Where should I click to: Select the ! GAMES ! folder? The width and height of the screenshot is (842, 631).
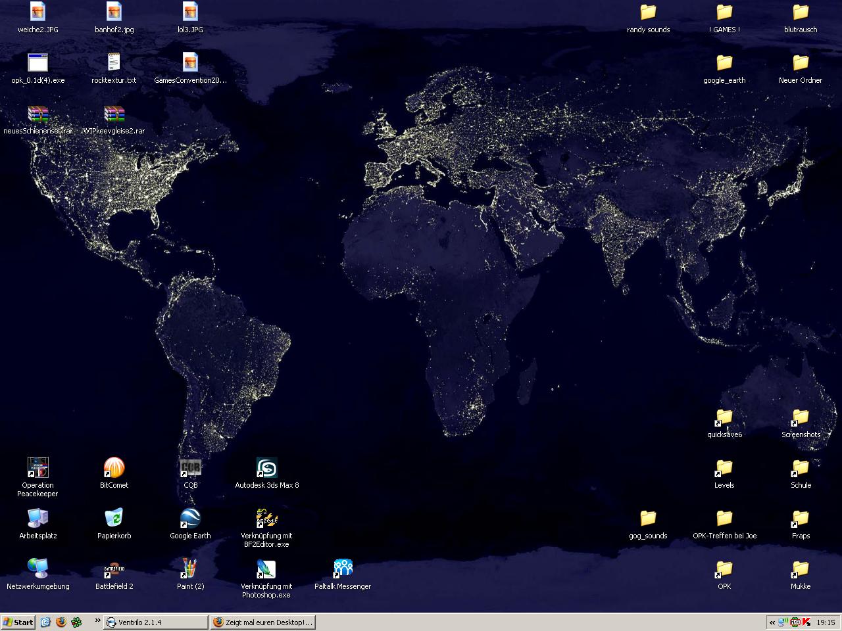(x=724, y=12)
